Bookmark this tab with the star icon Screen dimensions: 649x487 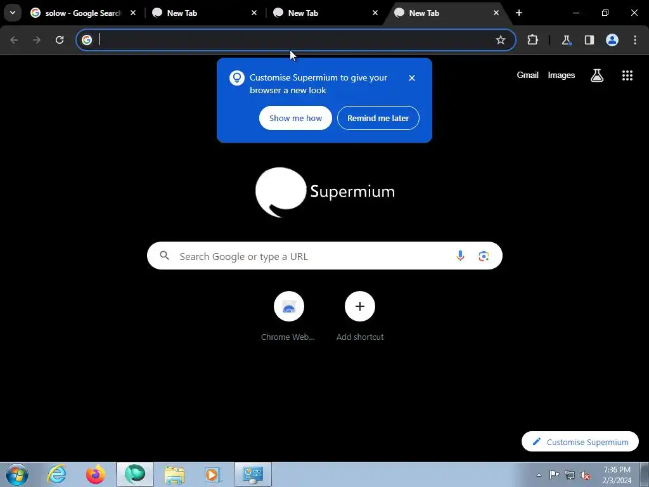coord(501,40)
